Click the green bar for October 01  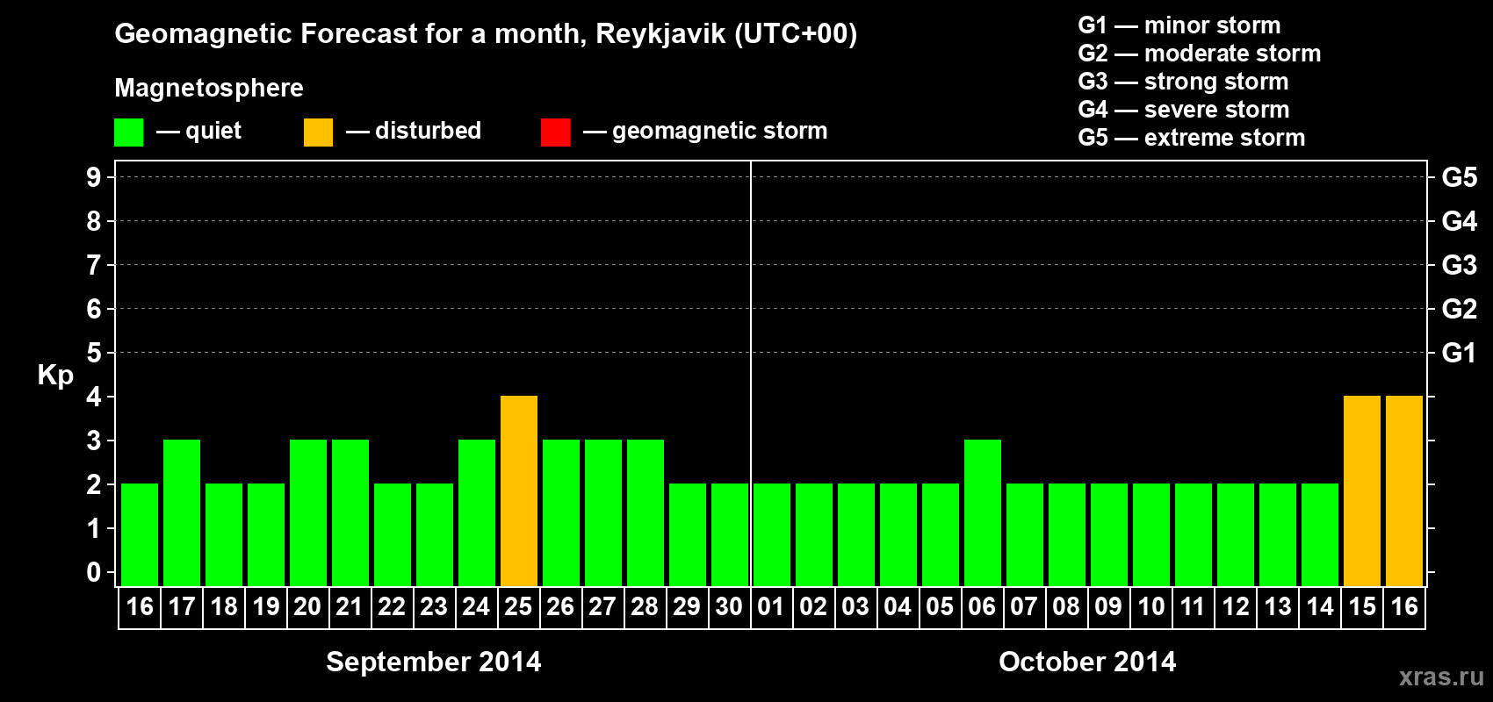coord(772,534)
